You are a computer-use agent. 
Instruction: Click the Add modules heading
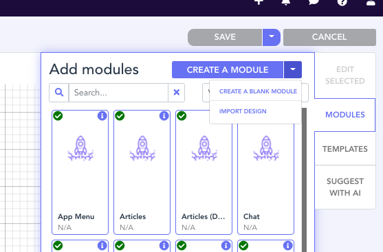coord(94,69)
